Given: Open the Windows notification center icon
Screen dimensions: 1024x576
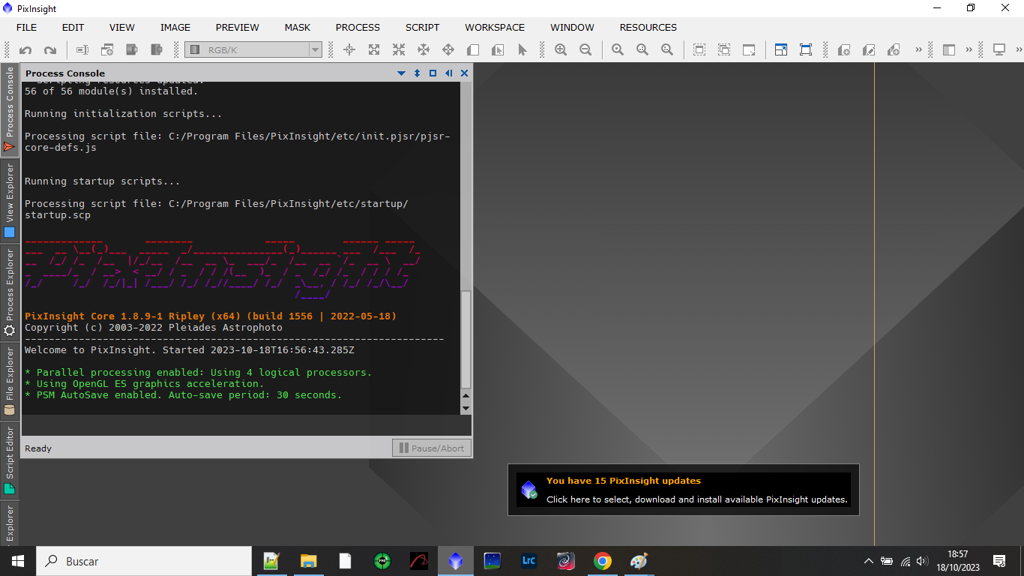Looking at the screenshot, I should pos(999,561).
